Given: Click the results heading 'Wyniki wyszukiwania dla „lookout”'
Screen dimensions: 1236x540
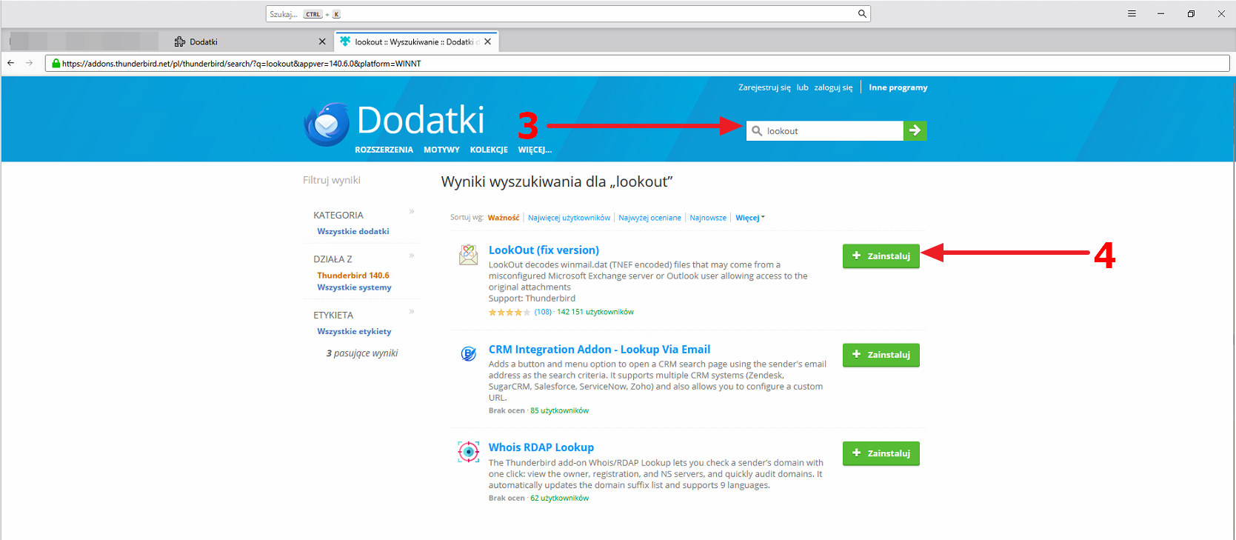Looking at the screenshot, I should pyautogui.click(x=557, y=181).
